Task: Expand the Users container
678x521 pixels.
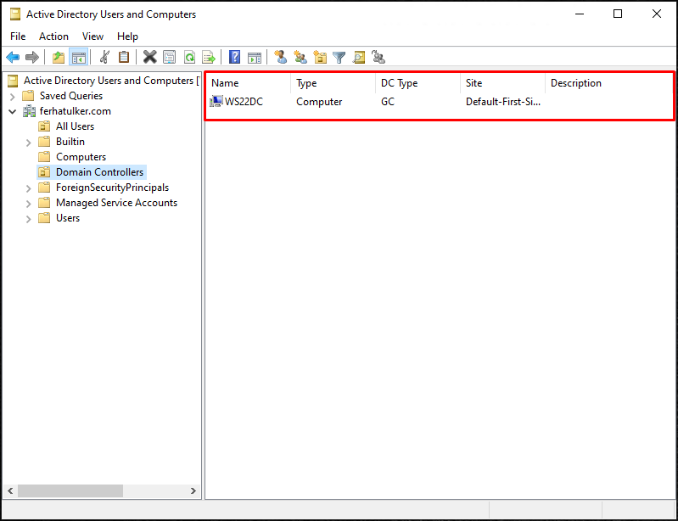Action: [29, 219]
